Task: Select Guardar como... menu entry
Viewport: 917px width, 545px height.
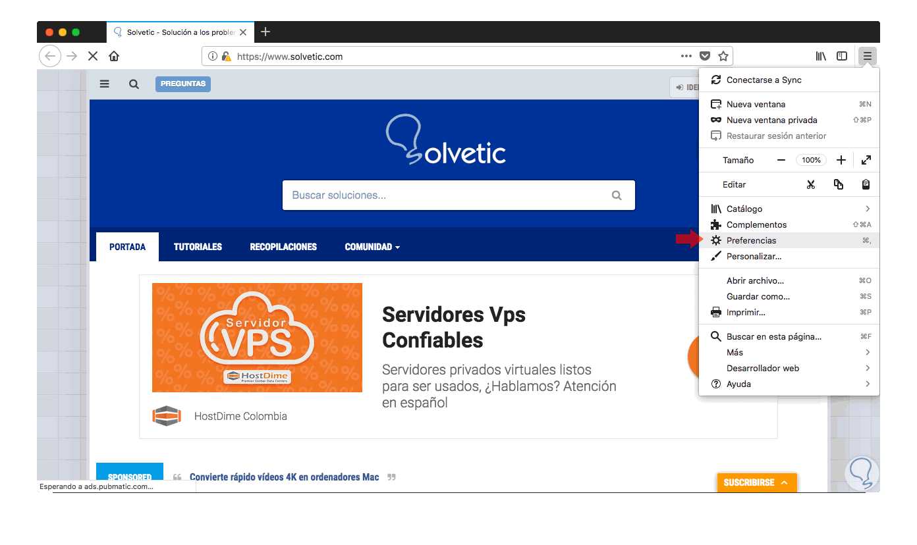Action: [x=789, y=296]
